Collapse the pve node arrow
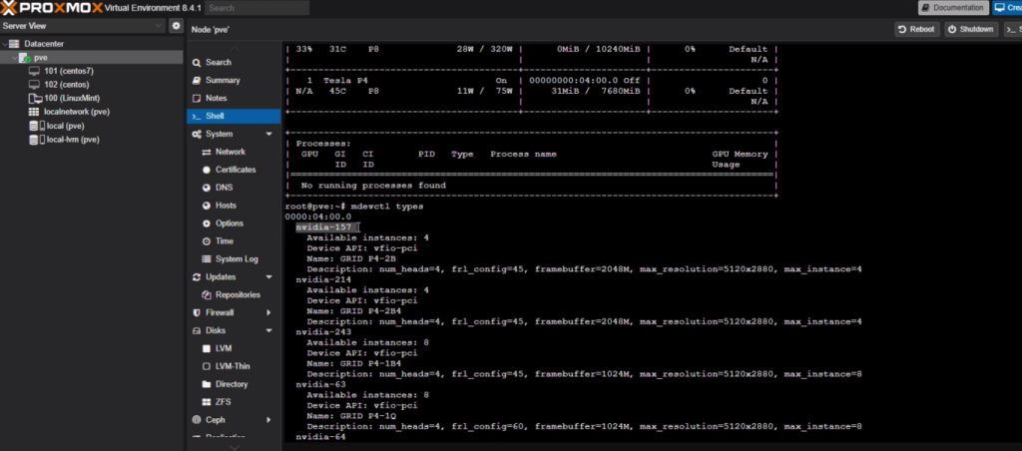Image resolution: width=1022 pixels, height=451 pixels. pos(14,57)
